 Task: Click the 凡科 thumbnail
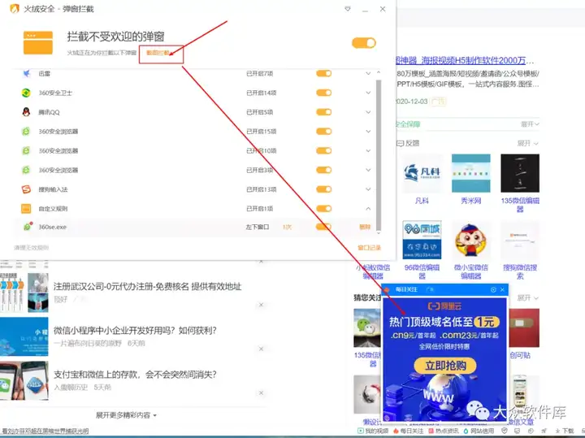[422, 173]
